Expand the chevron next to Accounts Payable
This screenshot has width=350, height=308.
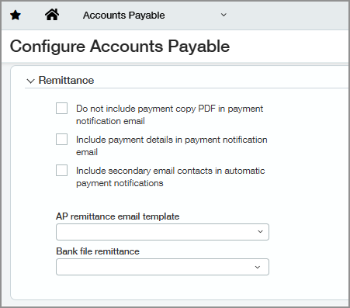[224, 15]
